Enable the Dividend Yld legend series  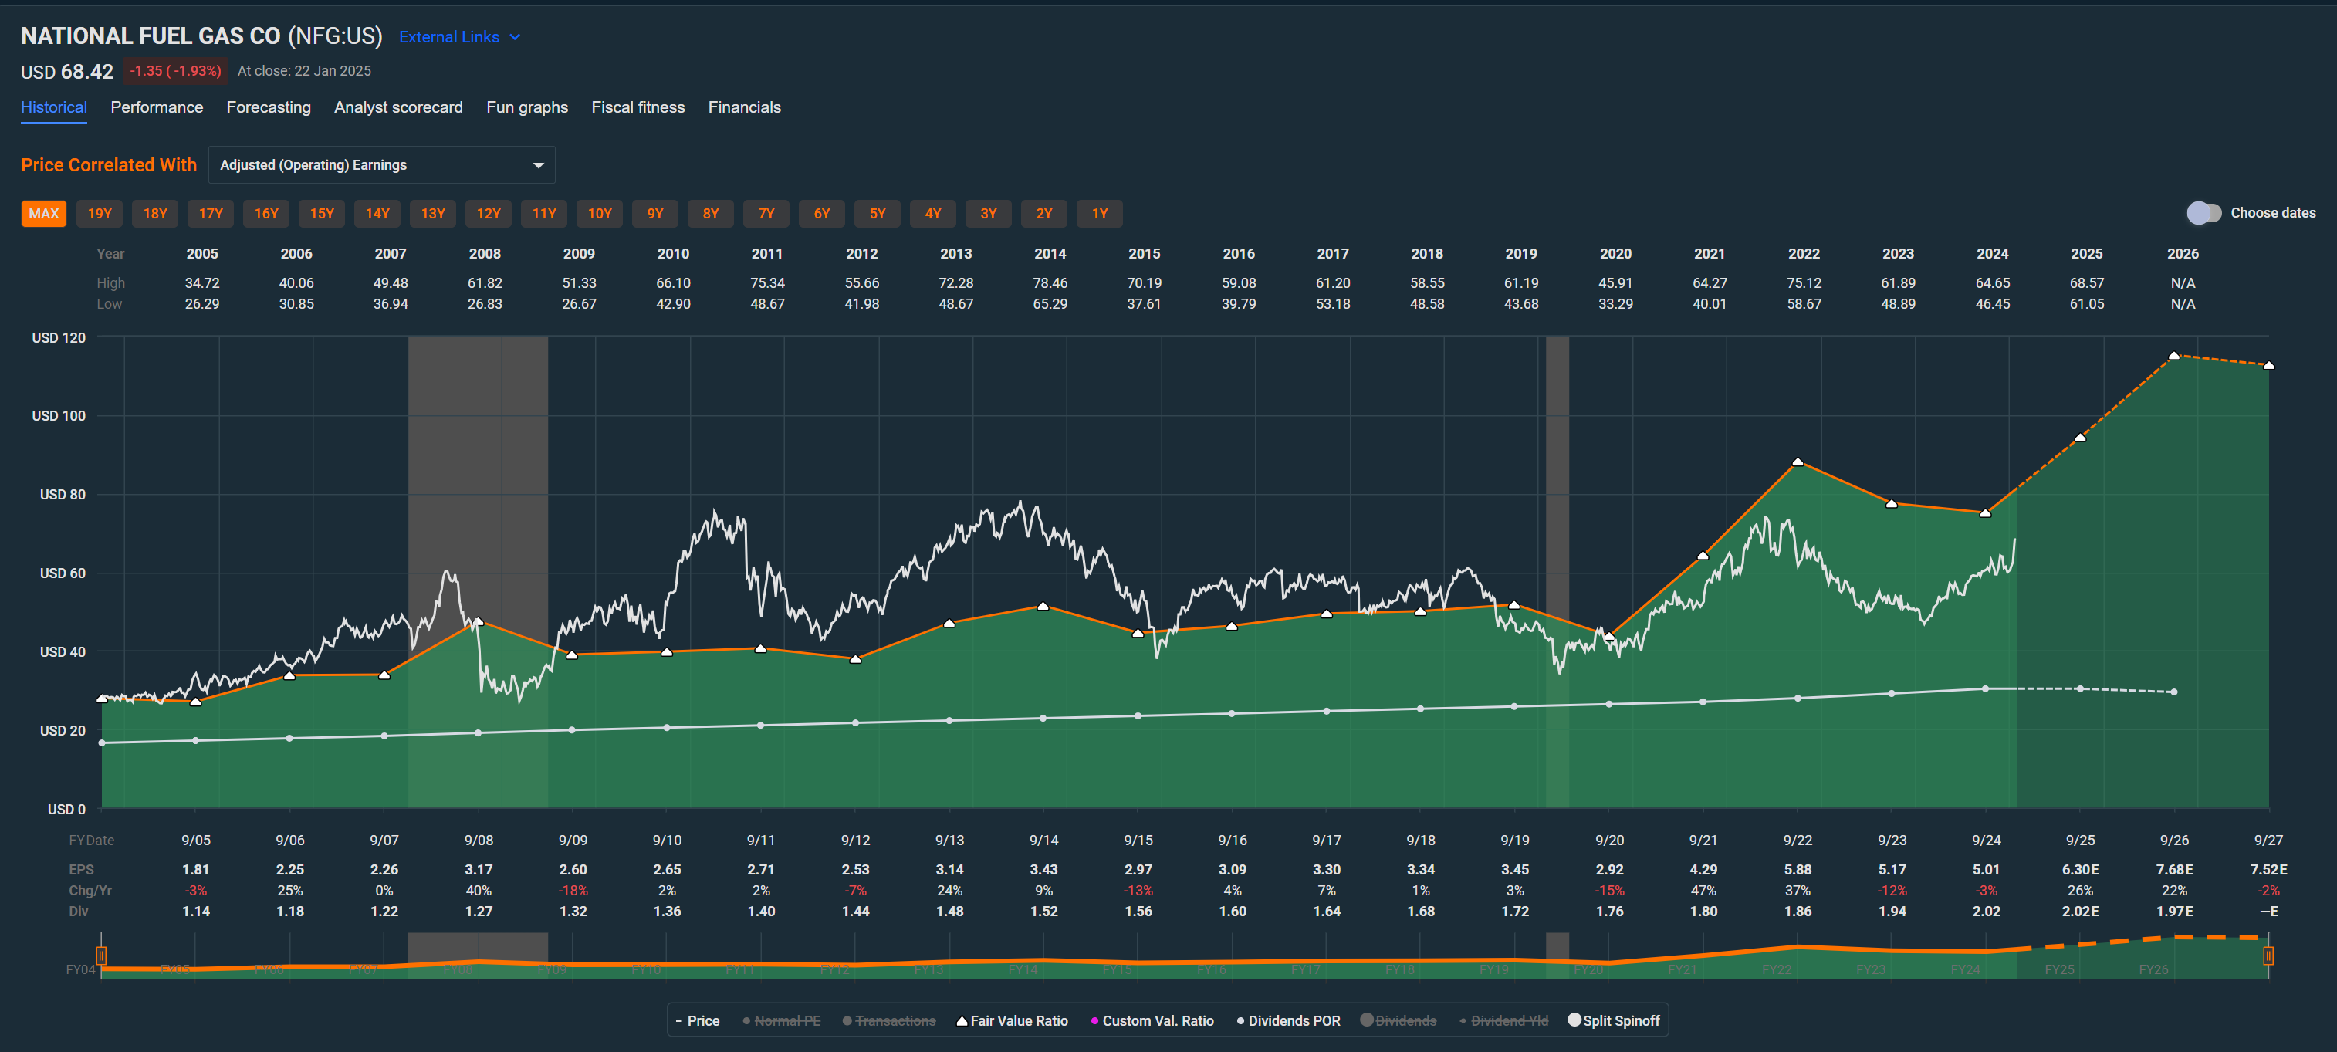(x=1503, y=1021)
